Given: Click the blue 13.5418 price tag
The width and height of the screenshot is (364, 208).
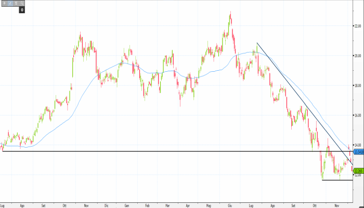Looking at the screenshot, I should coord(358,152).
